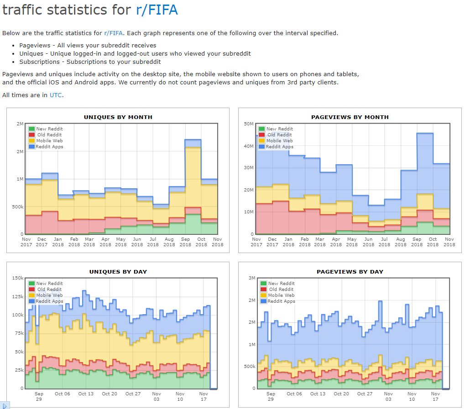465x409 pixels.
Task: Click the 'Oct 13' axis label in Uniques by Day
Action: coord(86,393)
